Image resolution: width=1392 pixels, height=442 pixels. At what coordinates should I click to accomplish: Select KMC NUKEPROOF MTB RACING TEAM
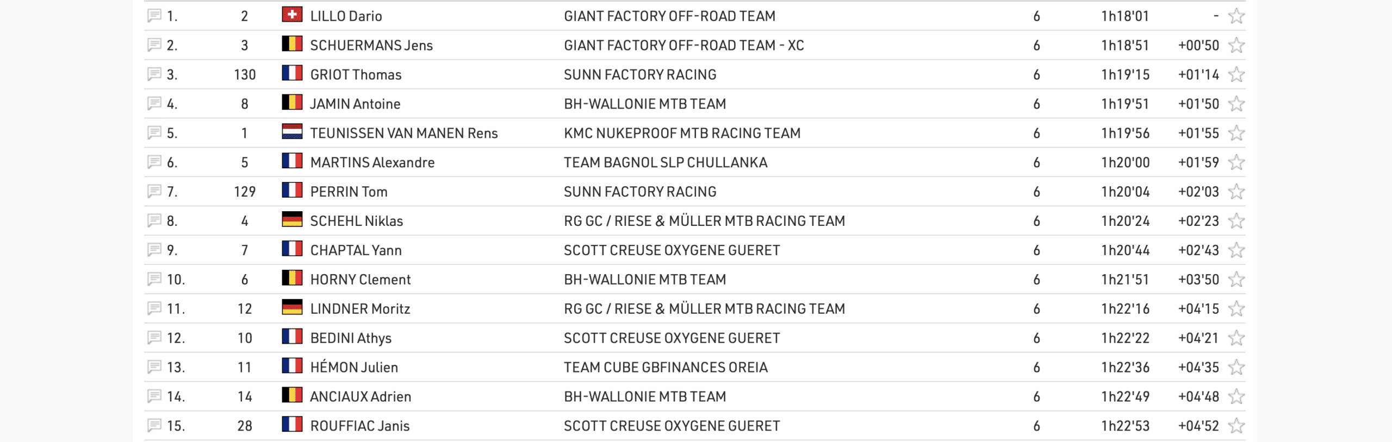tap(682, 133)
